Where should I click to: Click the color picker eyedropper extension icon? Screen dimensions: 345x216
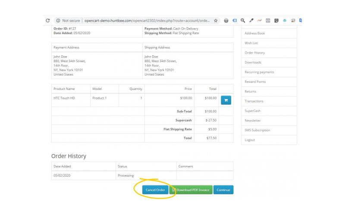pyautogui.click(x=251, y=20)
